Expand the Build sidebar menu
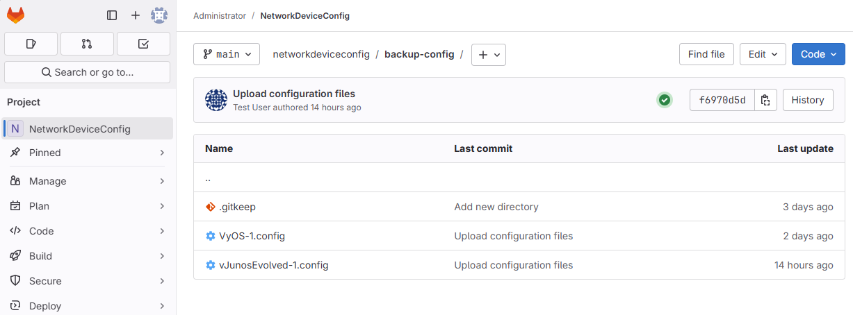853x315 pixels. [87, 256]
